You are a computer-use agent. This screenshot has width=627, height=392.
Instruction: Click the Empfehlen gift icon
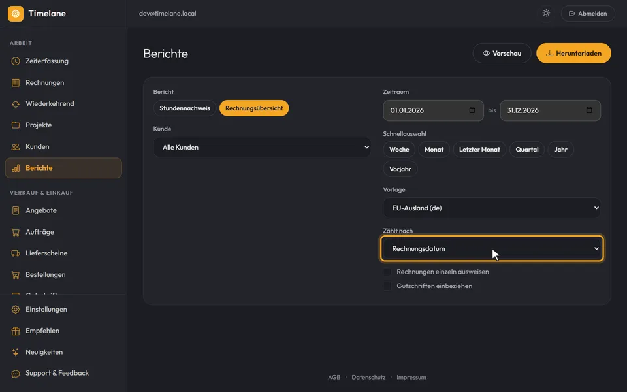pyautogui.click(x=16, y=331)
